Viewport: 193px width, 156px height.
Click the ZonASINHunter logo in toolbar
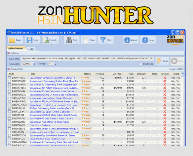(175, 40)
